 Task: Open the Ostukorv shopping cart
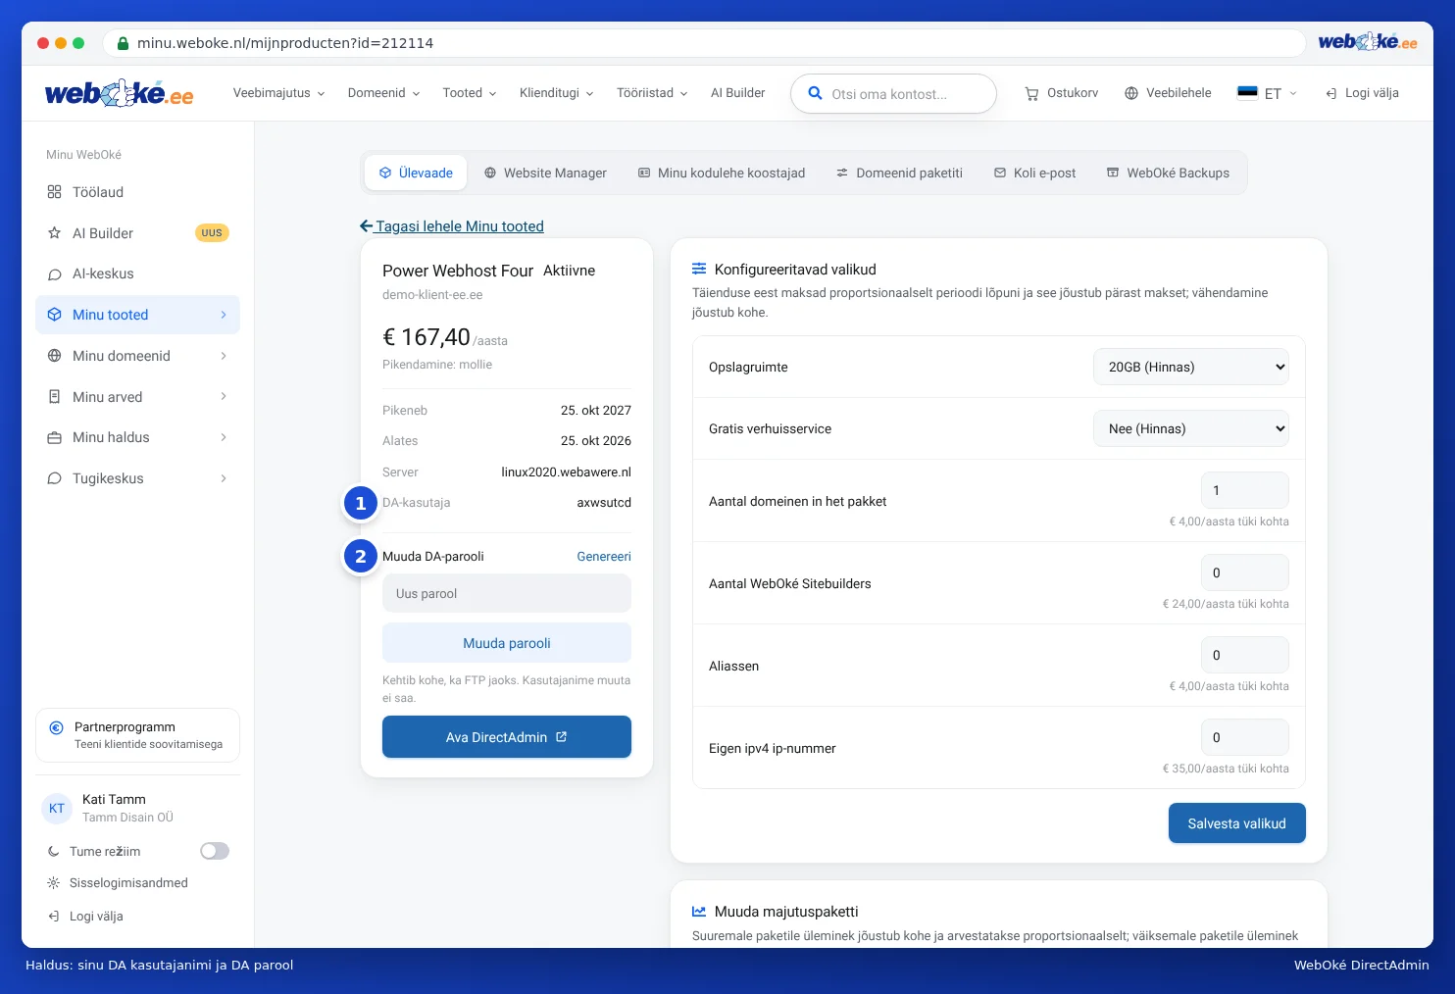click(1061, 93)
